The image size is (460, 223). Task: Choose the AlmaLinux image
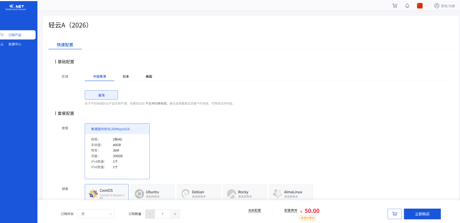pos(291,192)
